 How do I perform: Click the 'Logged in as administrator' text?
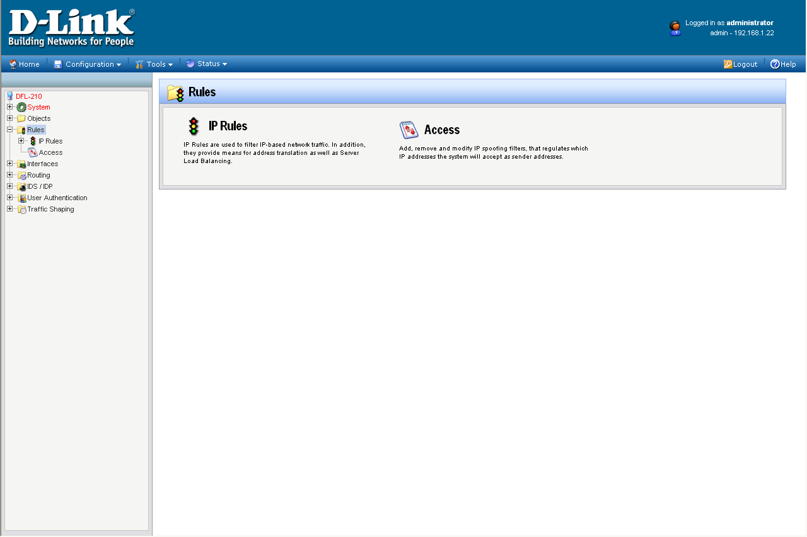[729, 23]
